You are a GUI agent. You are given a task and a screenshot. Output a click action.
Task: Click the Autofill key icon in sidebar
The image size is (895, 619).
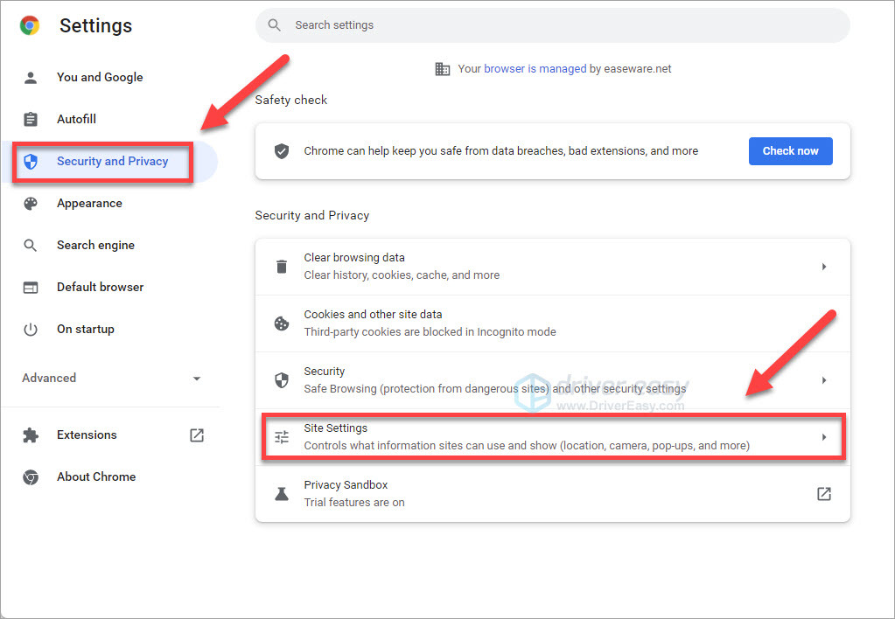tap(31, 119)
